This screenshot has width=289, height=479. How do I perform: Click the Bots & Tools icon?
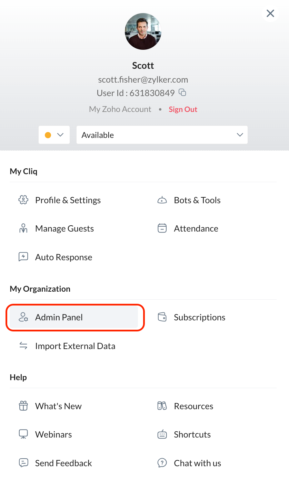click(162, 200)
